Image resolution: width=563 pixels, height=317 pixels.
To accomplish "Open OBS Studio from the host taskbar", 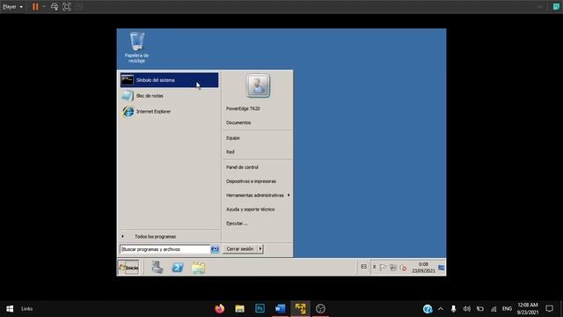I will (320, 309).
